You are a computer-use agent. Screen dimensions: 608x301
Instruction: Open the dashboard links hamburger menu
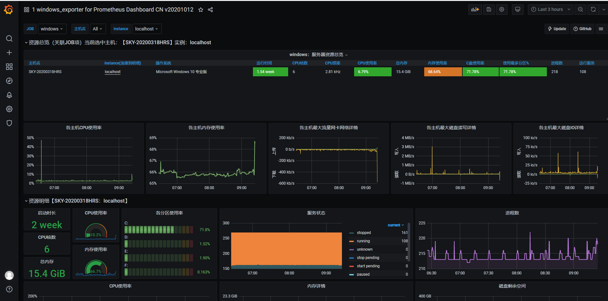click(x=601, y=29)
